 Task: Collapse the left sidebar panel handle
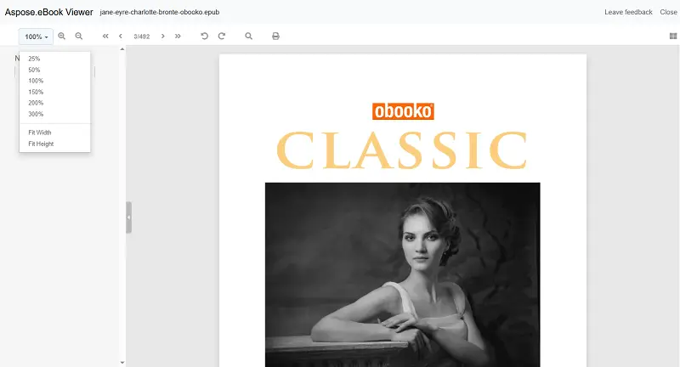coord(129,217)
